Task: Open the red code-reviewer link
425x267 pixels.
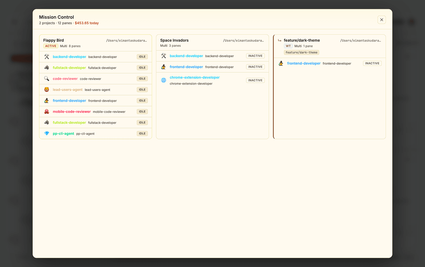Action: pos(65,78)
